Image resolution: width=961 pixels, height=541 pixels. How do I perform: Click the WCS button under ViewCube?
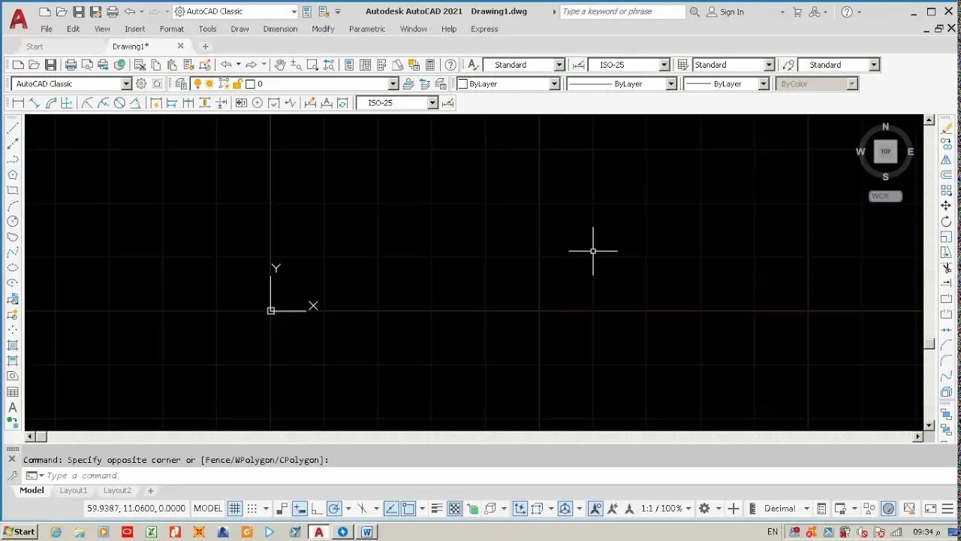(x=885, y=196)
